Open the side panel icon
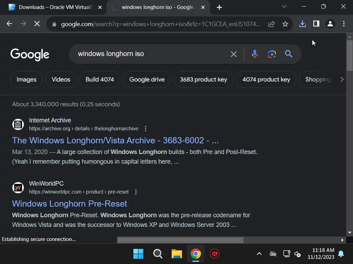The height and width of the screenshot is (264, 353). [x=316, y=24]
